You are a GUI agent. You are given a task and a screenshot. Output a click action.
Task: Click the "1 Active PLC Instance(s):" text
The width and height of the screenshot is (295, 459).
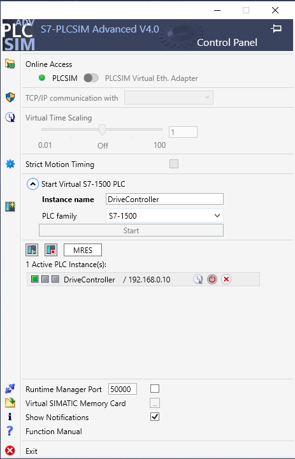point(66,265)
